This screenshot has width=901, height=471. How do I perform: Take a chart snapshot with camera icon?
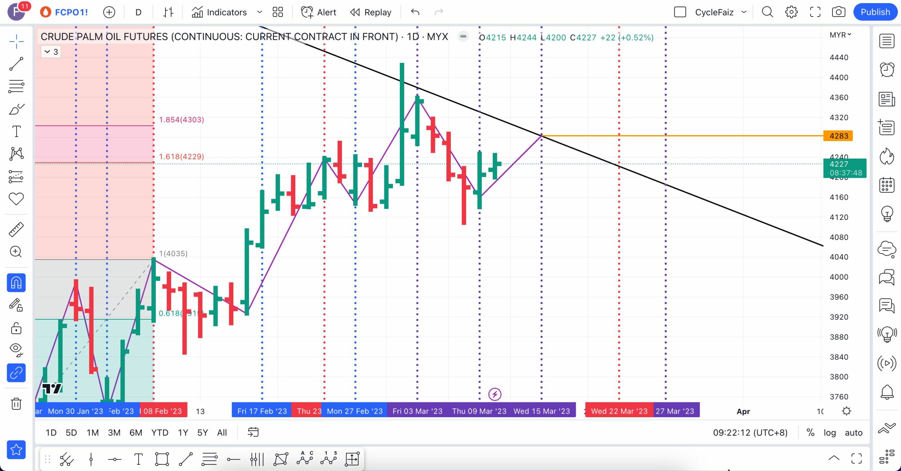click(838, 12)
